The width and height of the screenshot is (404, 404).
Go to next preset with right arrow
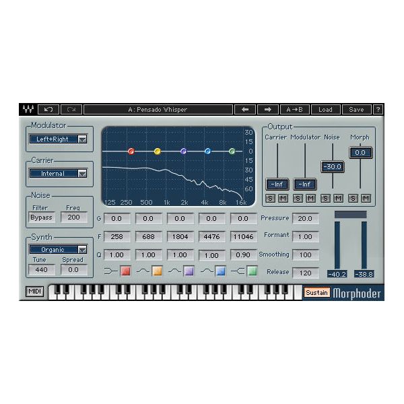click(267, 109)
